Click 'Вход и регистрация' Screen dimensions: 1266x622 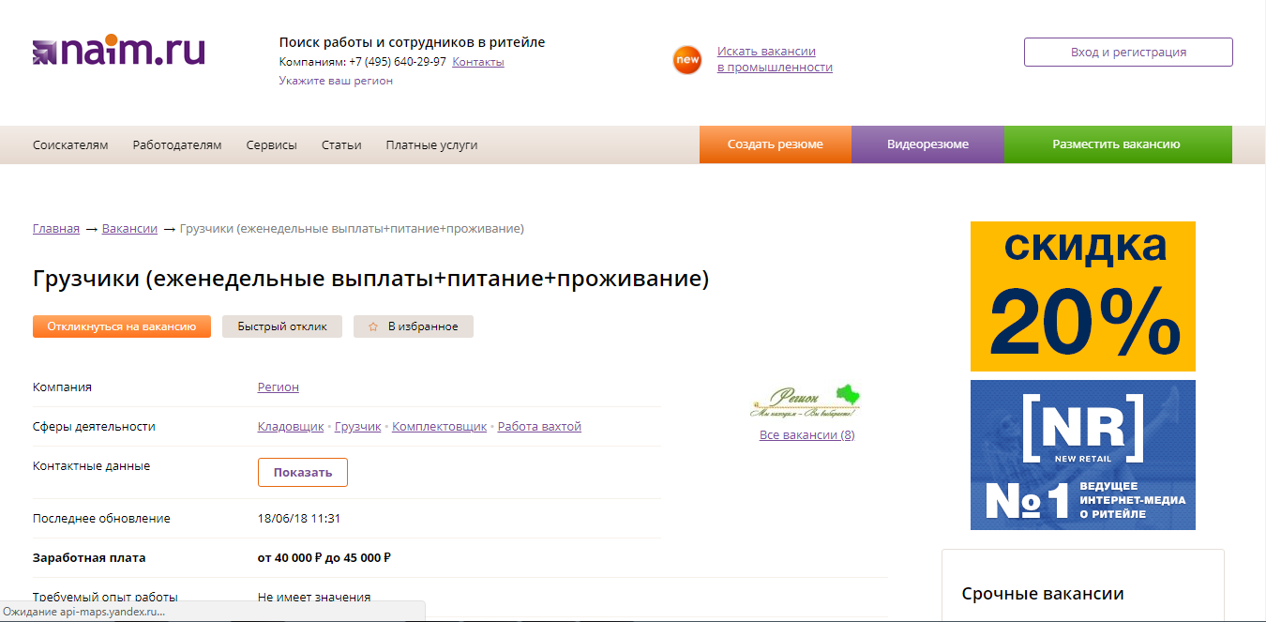(x=1128, y=52)
